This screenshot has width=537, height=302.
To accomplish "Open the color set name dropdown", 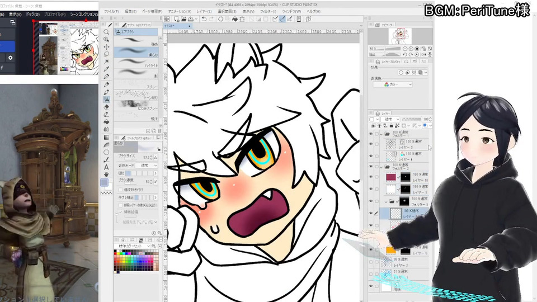I will 134,246.
